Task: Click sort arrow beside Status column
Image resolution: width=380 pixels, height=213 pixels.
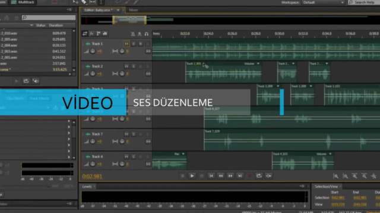Action: tap(31, 25)
